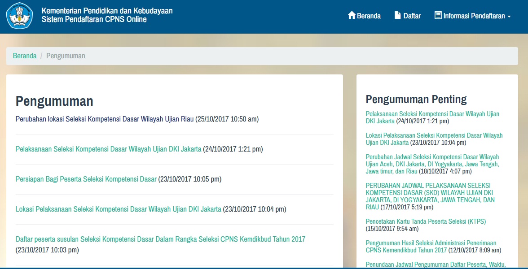The image size is (528, 269).
Task: Go to Beranda in the breadcrumb
Action: (25, 56)
